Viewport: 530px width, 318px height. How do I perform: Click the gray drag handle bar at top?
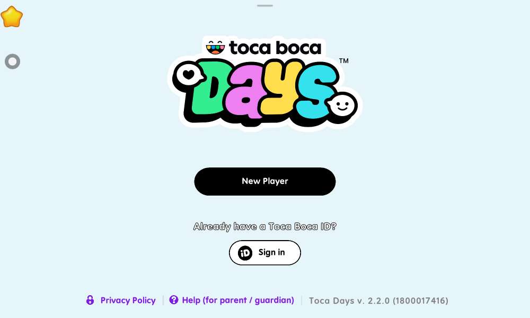coord(264,6)
